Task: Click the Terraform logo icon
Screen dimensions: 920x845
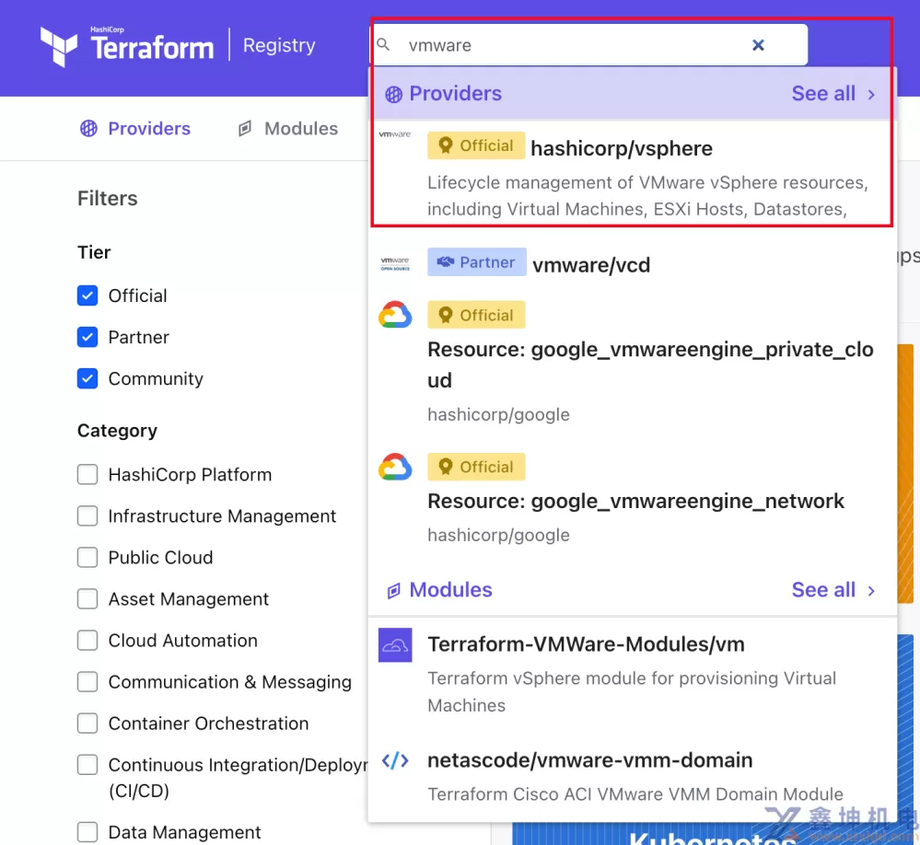Action: click(58, 46)
